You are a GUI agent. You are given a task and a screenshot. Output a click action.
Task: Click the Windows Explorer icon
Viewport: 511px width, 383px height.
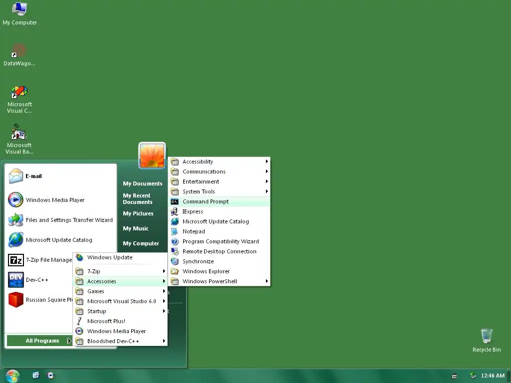coord(175,271)
